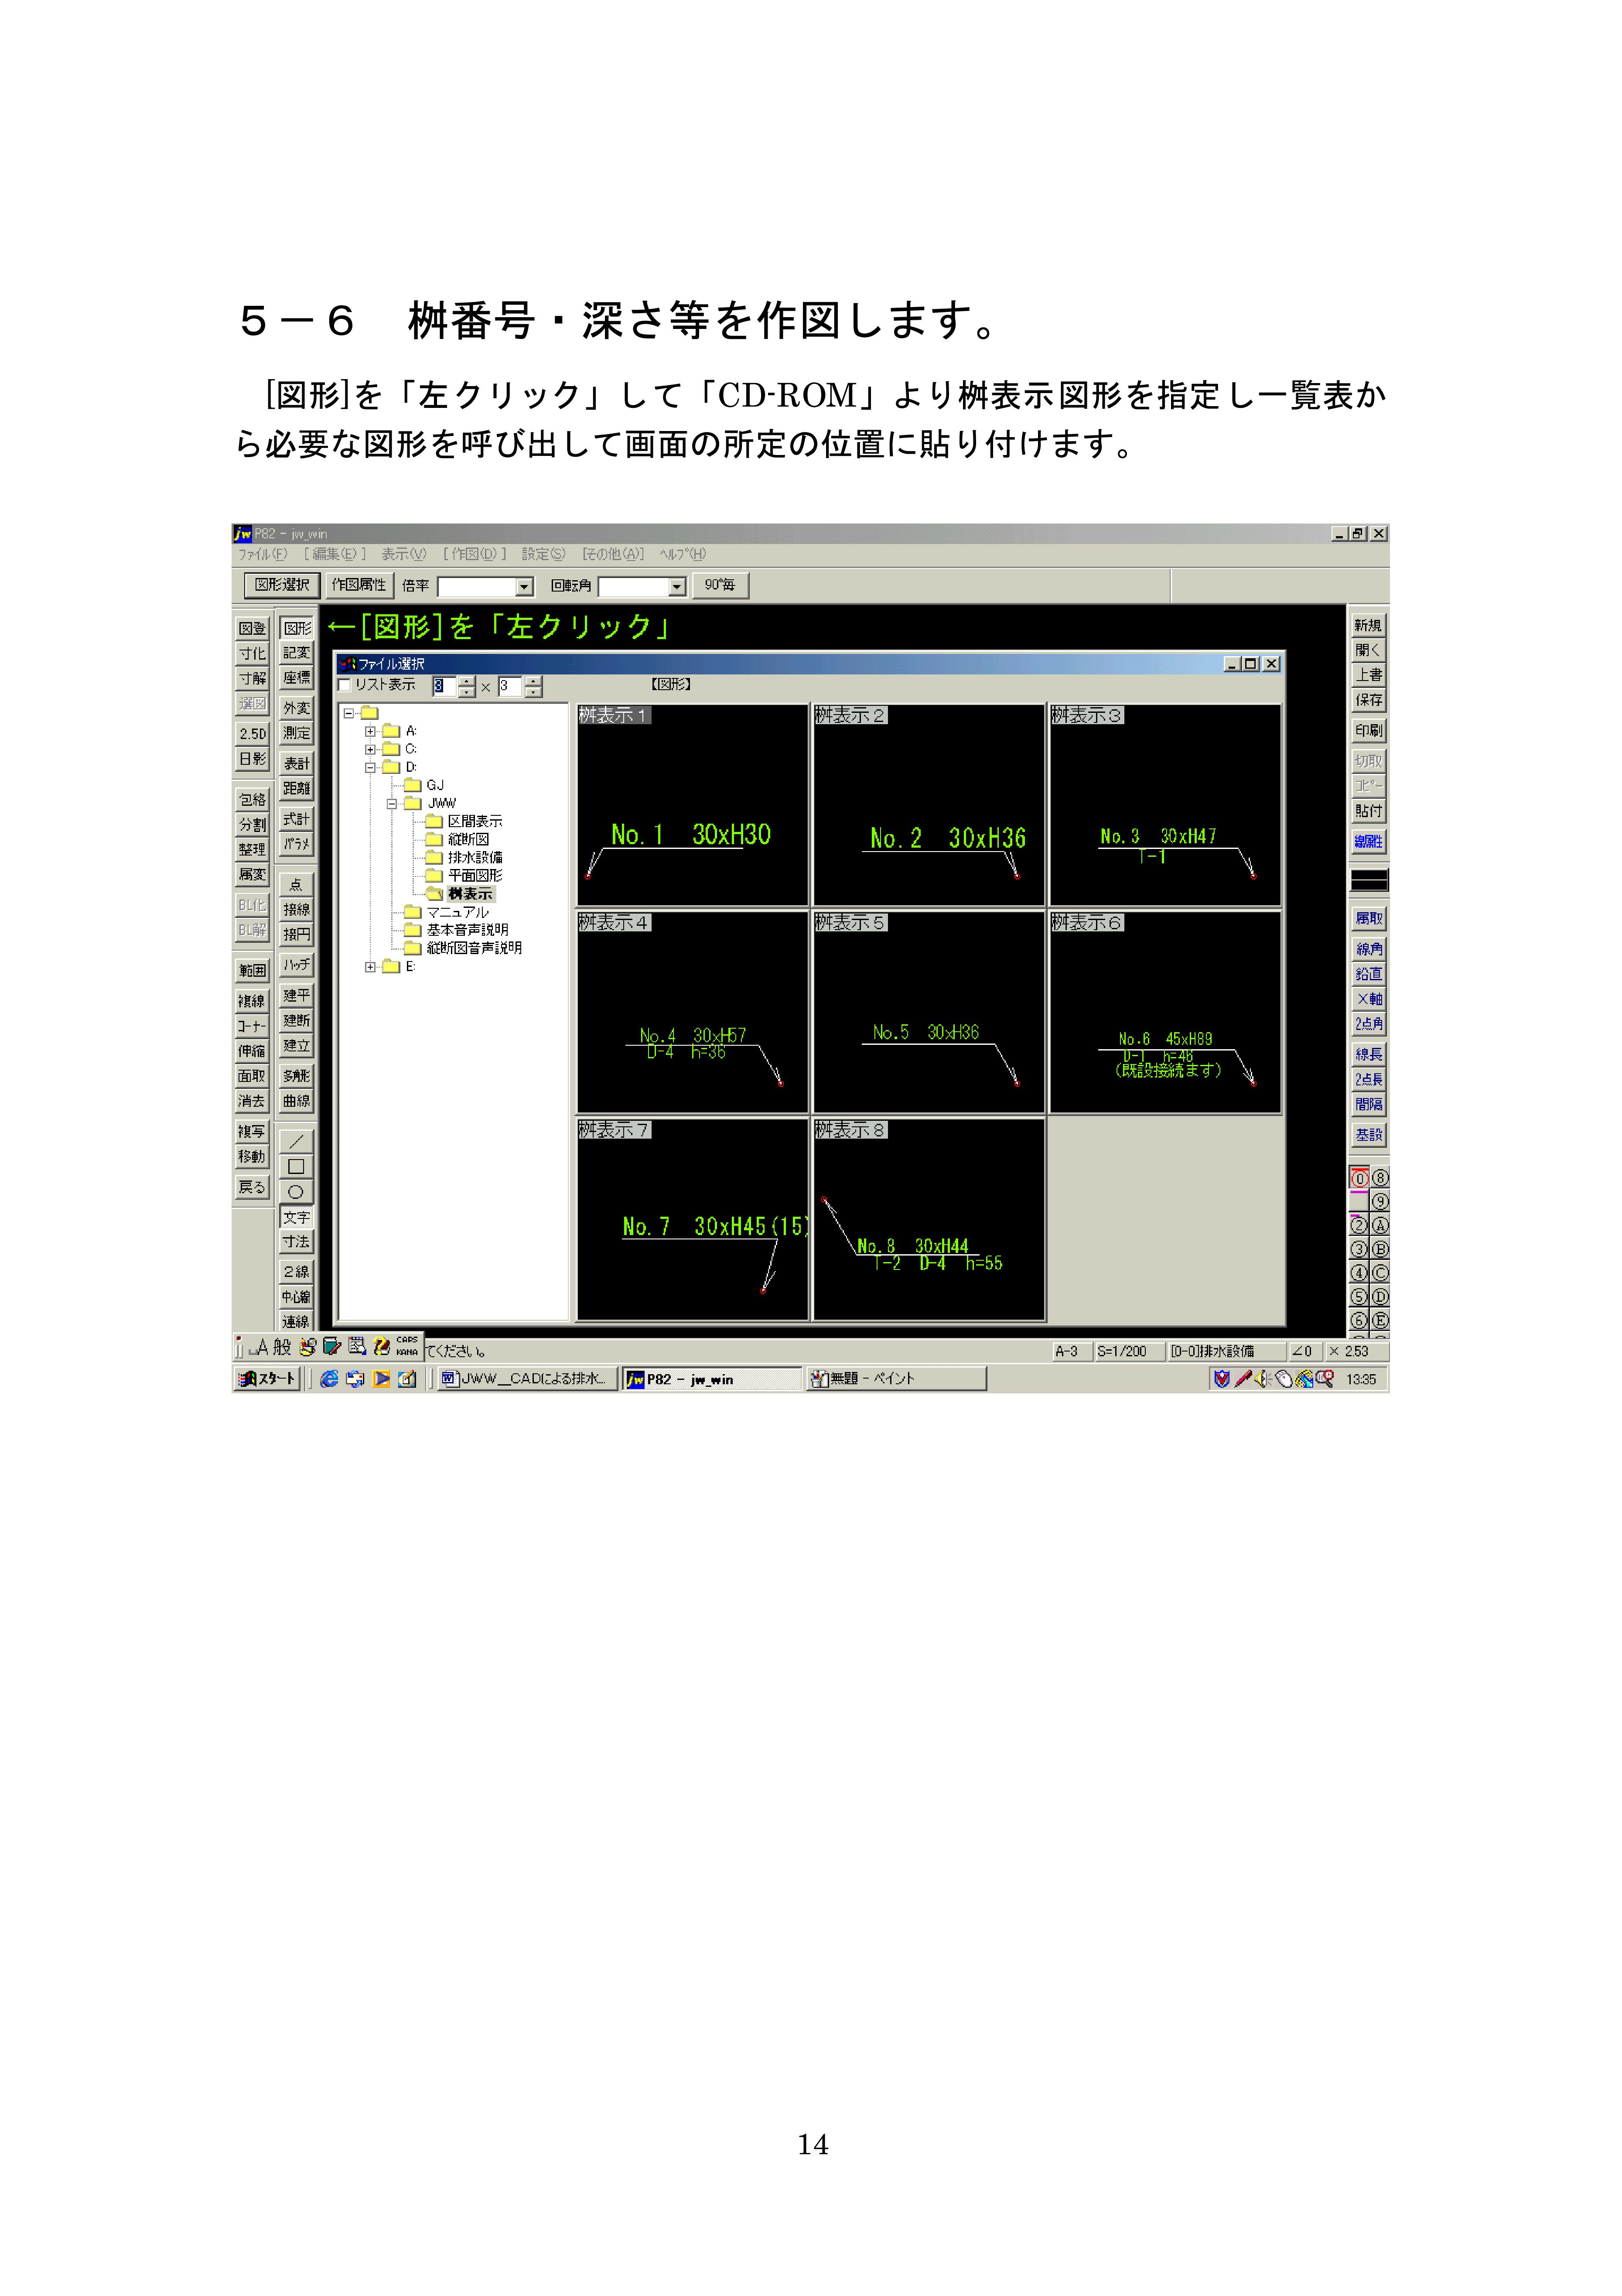
Task: Select the 面取 chamfer tool
Action: 252,1076
